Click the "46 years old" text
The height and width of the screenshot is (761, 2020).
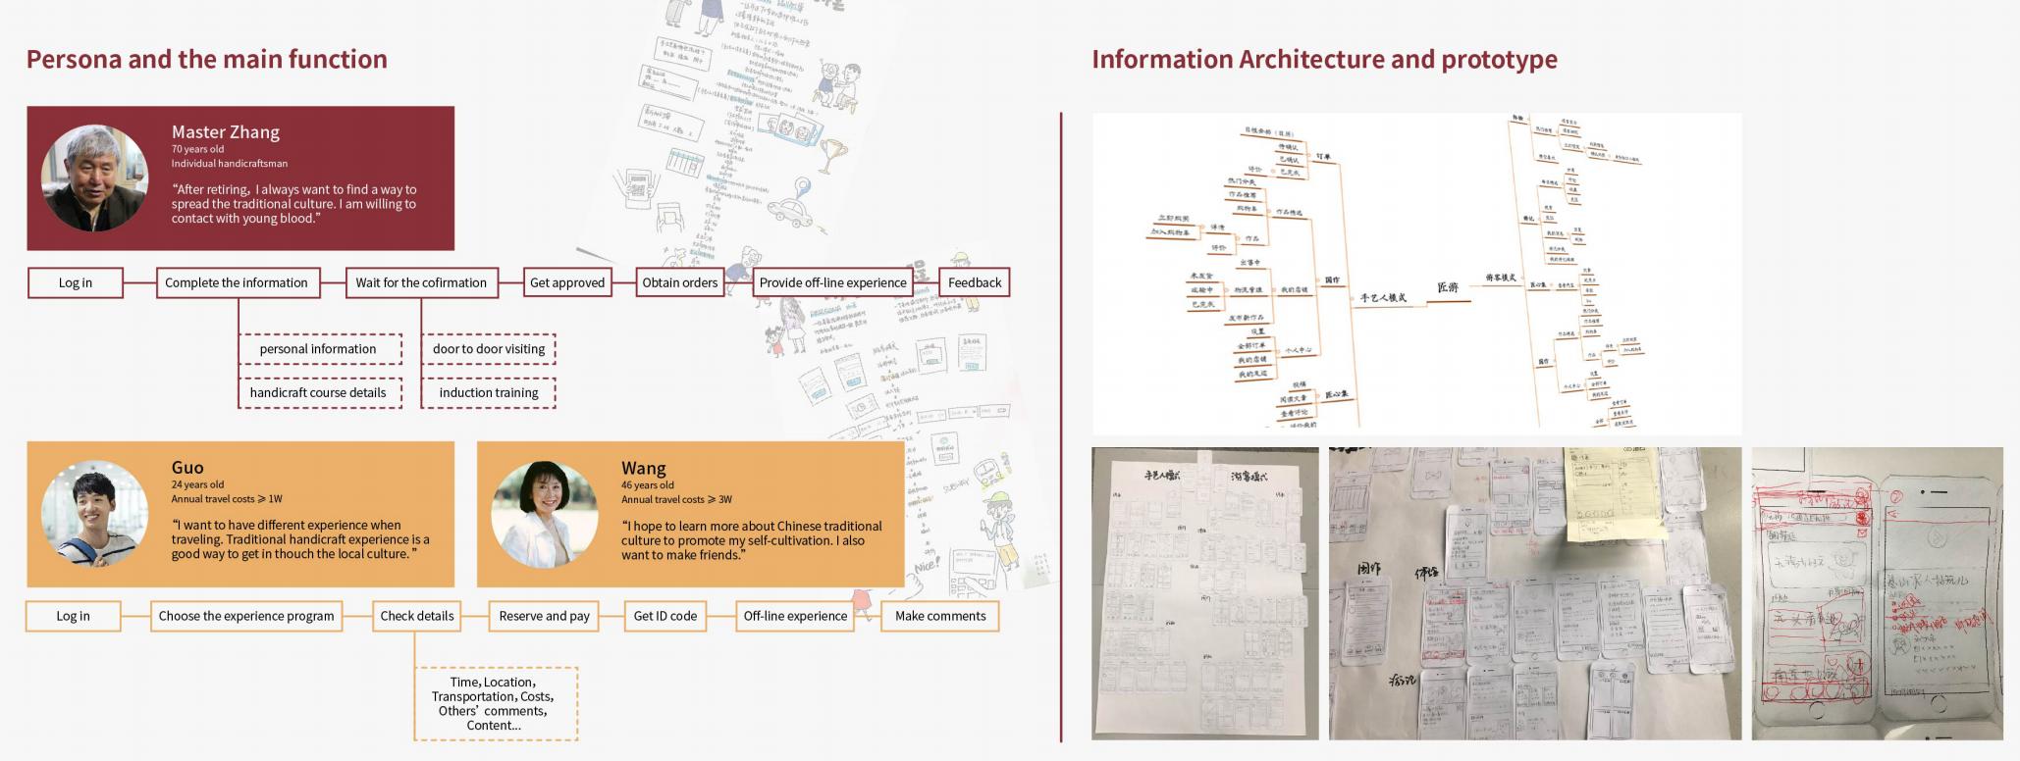coord(648,485)
